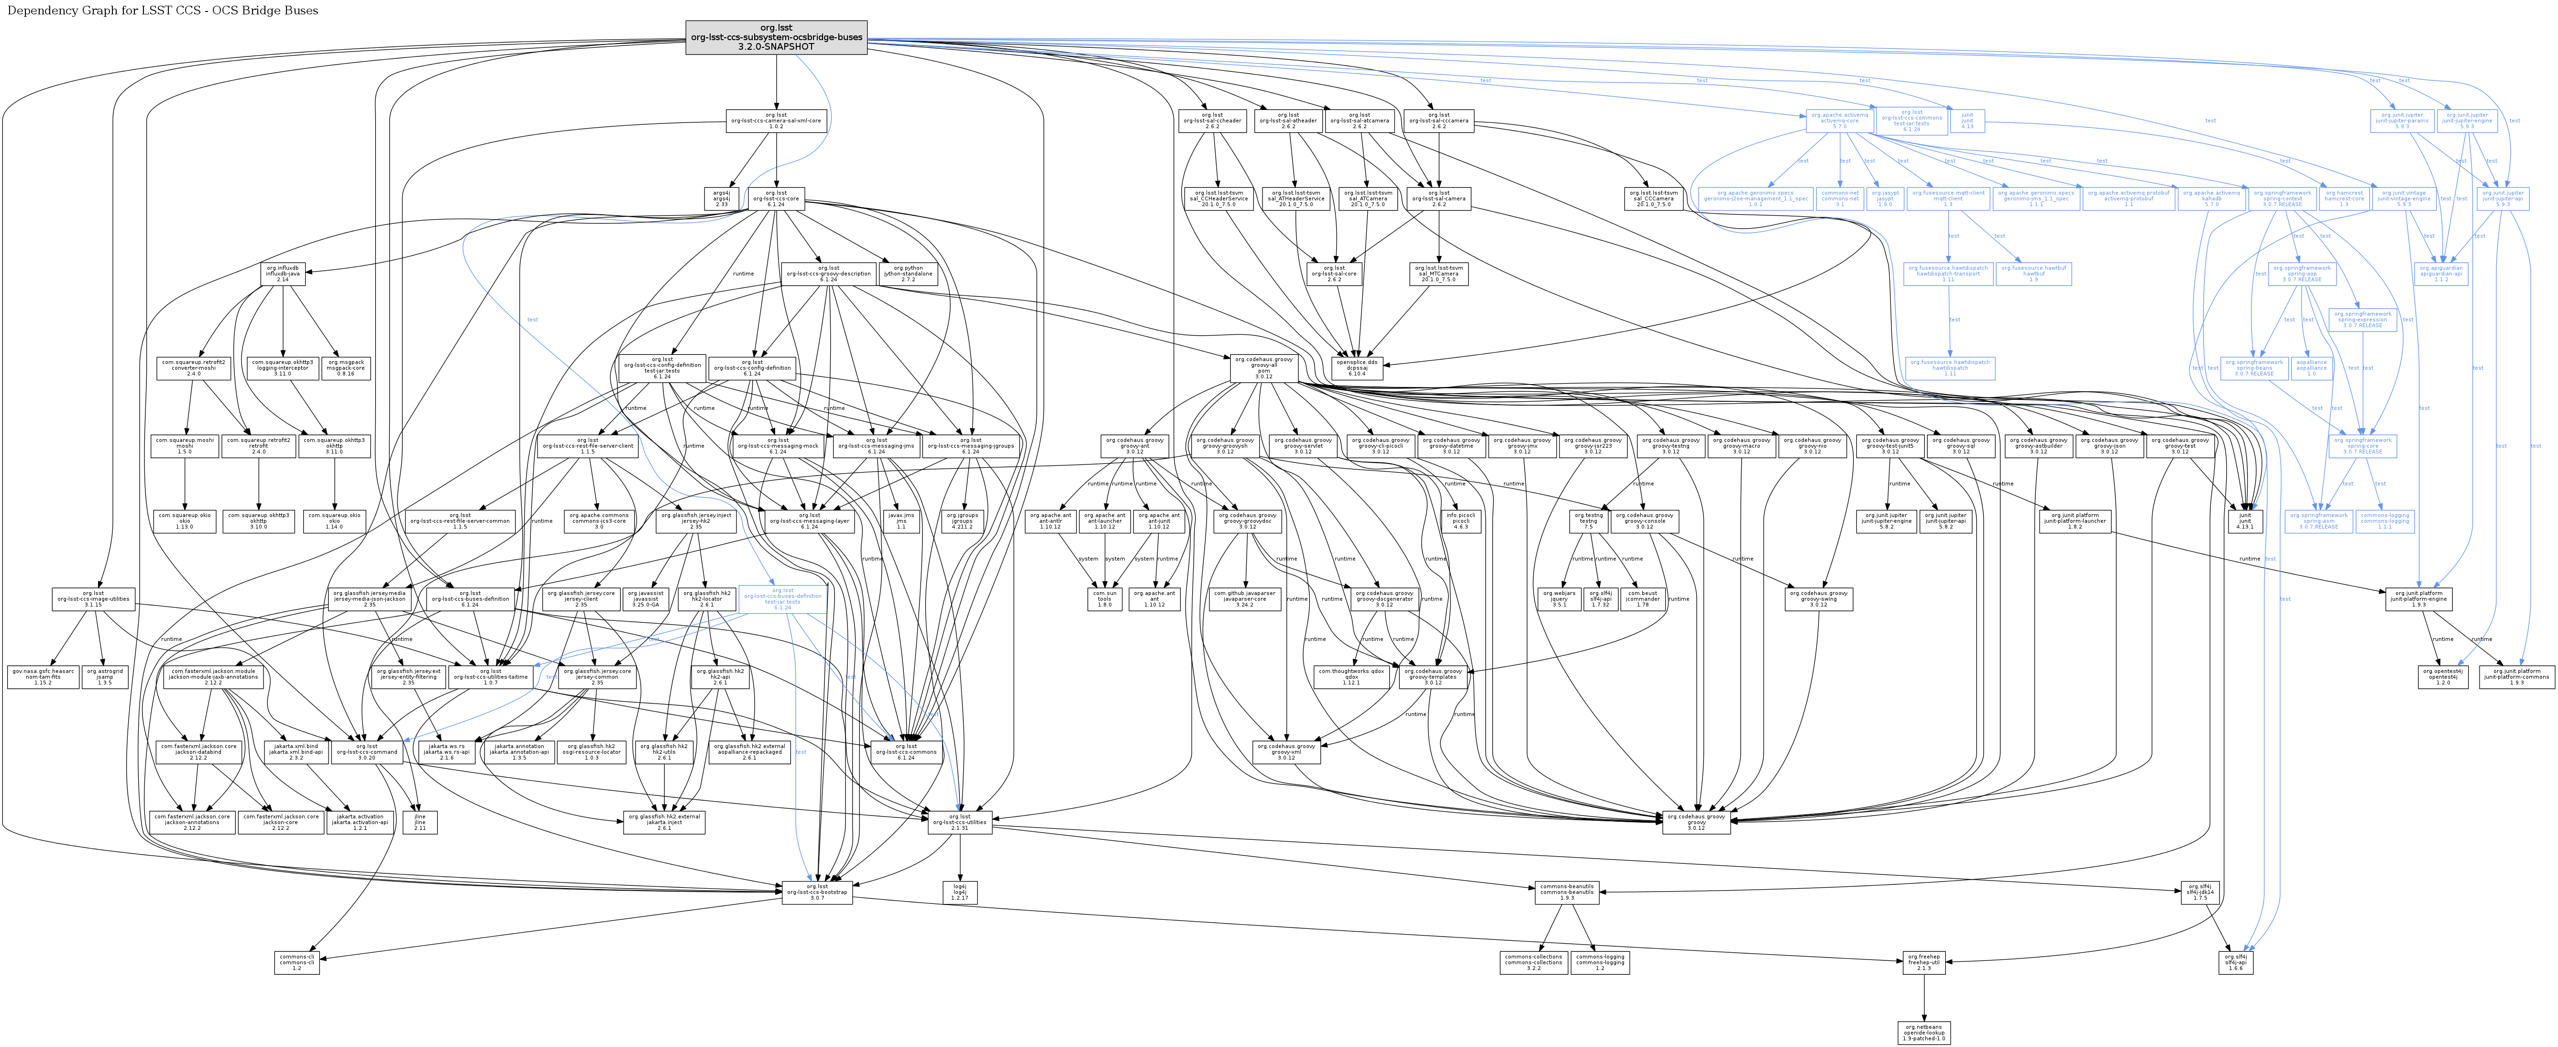Select the log4j 1.2.17 node

(959, 891)
